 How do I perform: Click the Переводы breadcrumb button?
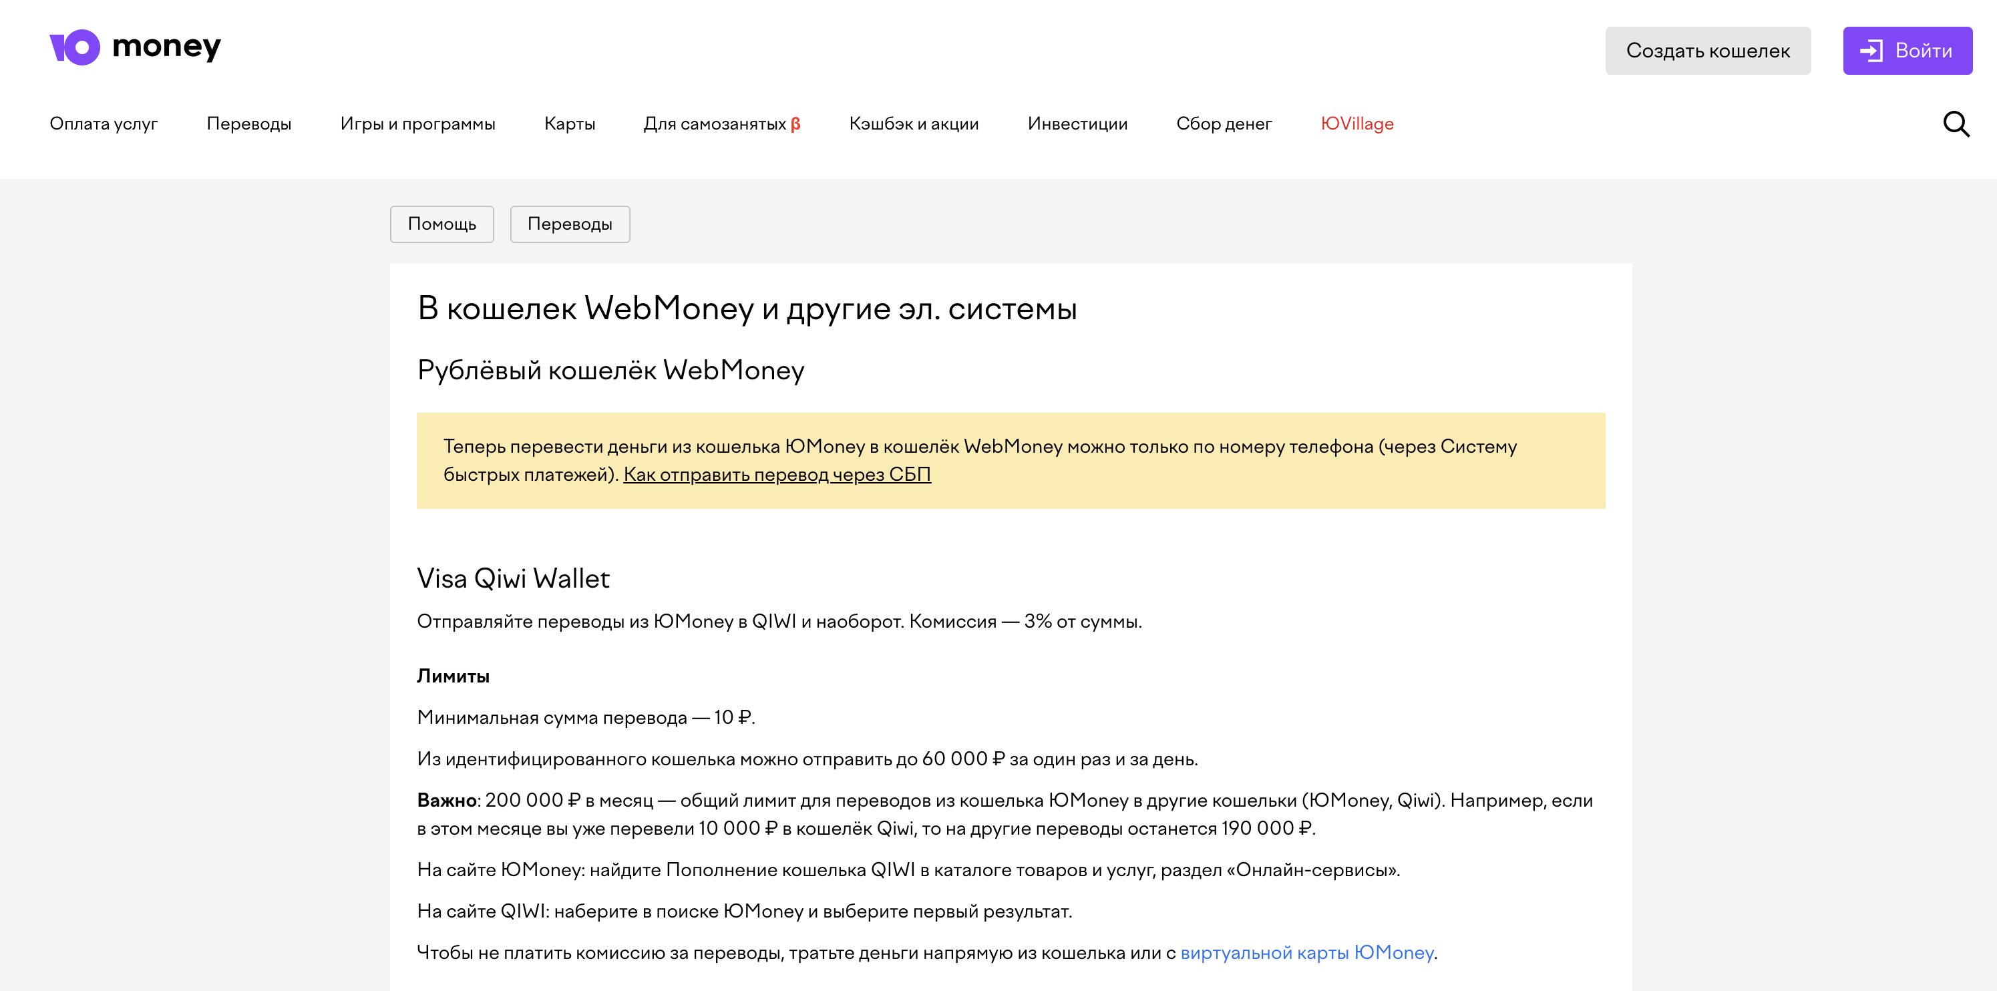click(570, 224)
